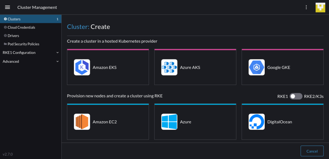Open the yellow user avatar menu
Image resolution: width=329 pixels, height=159 pixels.
point(320,8)
